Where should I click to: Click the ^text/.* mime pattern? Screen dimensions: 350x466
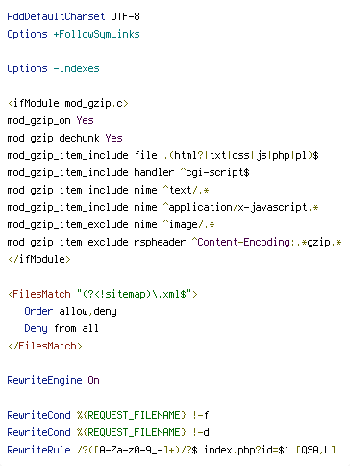pos(186,190)
